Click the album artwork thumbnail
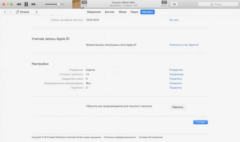240x142 pixels. pos(76,4)
